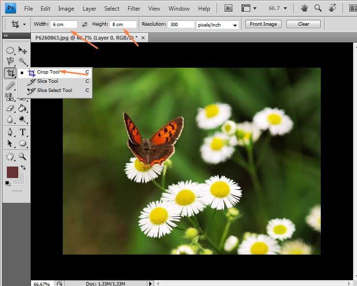Swap width and height values
Viewport: 357px width, 286px height.
85,24
